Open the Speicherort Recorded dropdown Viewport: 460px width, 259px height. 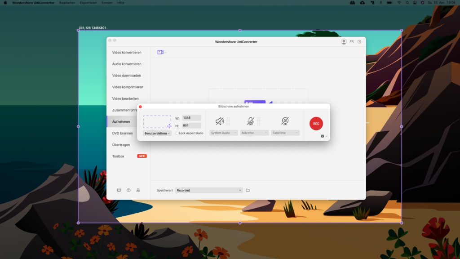click(208, 190)
